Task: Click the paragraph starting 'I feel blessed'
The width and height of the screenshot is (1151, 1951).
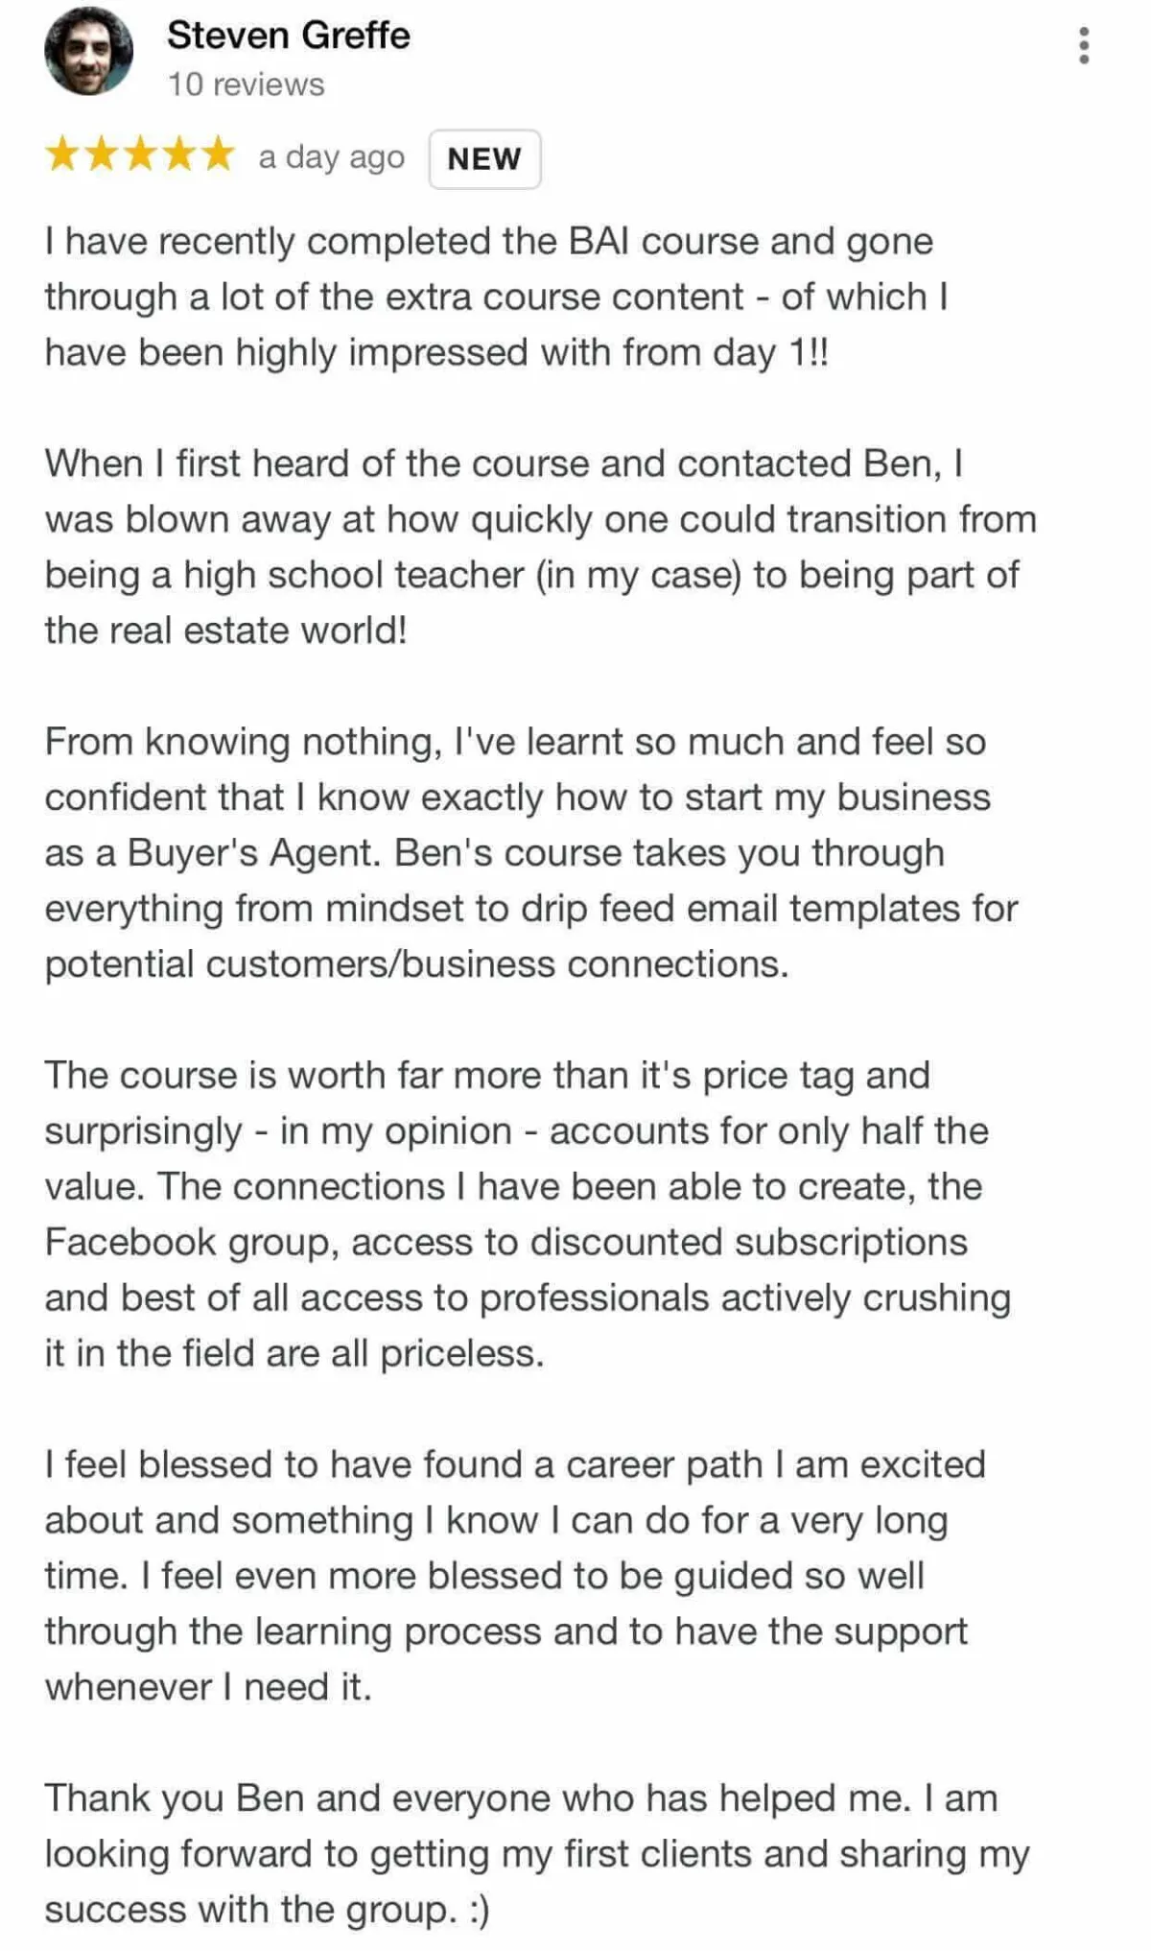Action: point(515,1576)
